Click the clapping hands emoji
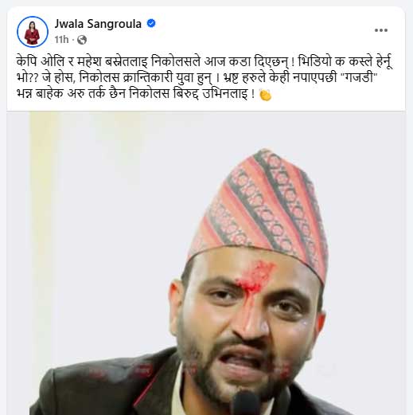This screenshot has height=415, width=413. click(x=265, y=95)
